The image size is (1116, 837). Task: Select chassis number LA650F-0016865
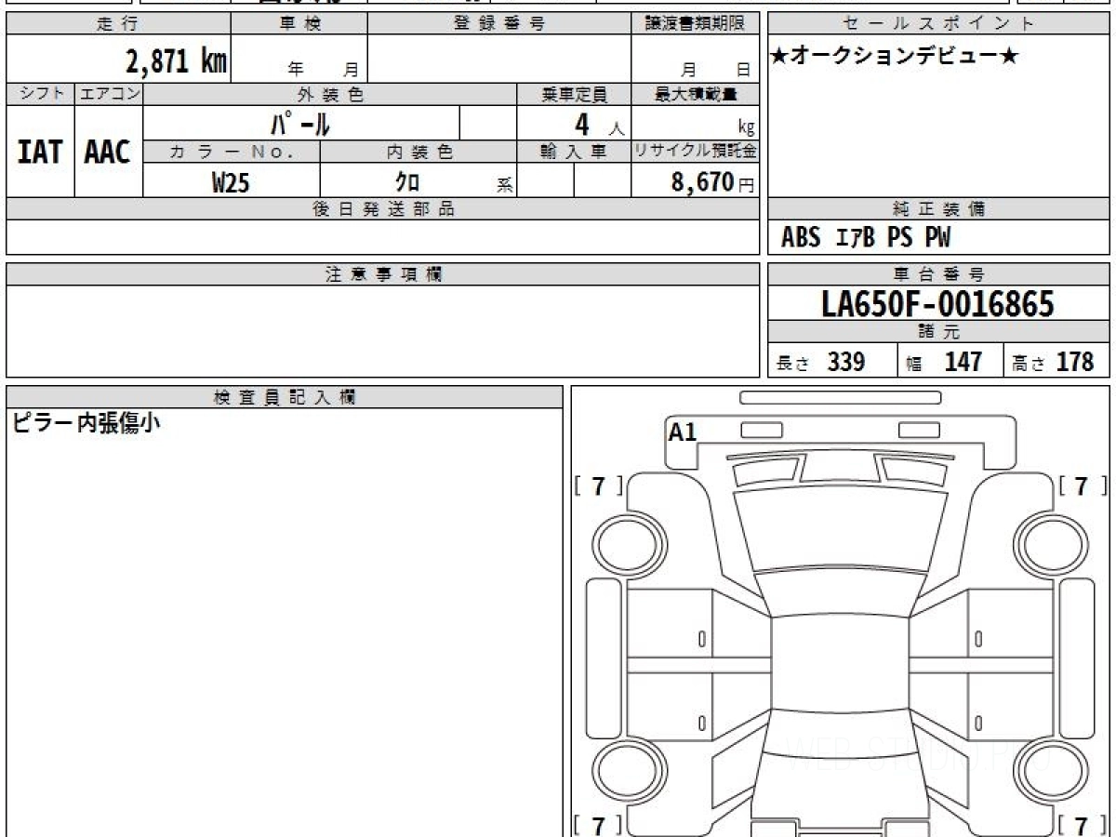938,303
